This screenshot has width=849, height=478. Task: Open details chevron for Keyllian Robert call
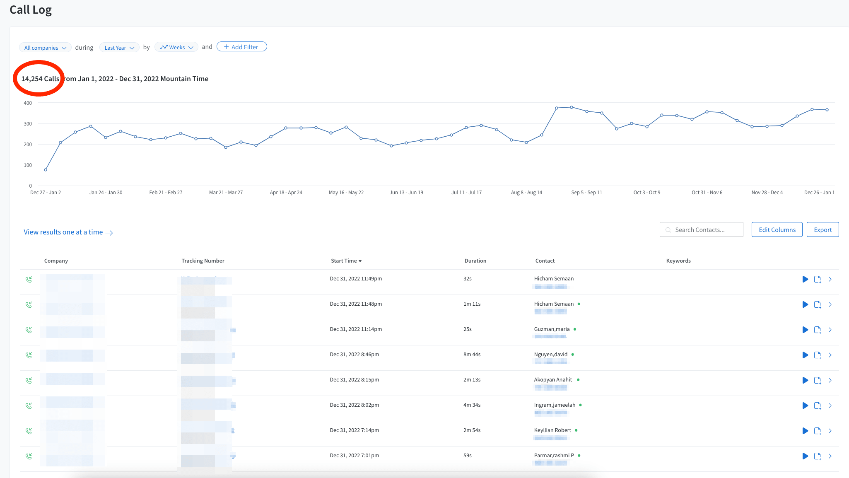coord(830,431)
